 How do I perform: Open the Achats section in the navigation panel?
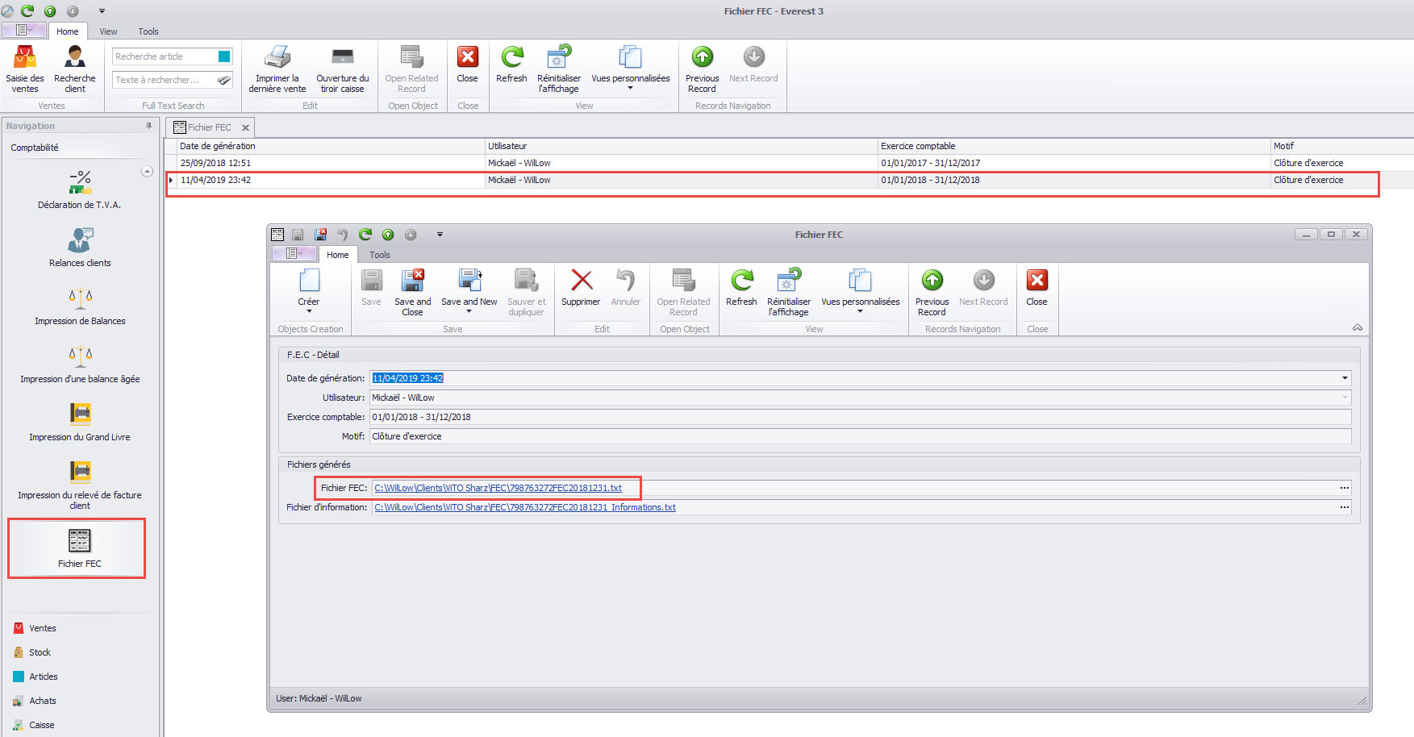43,701
